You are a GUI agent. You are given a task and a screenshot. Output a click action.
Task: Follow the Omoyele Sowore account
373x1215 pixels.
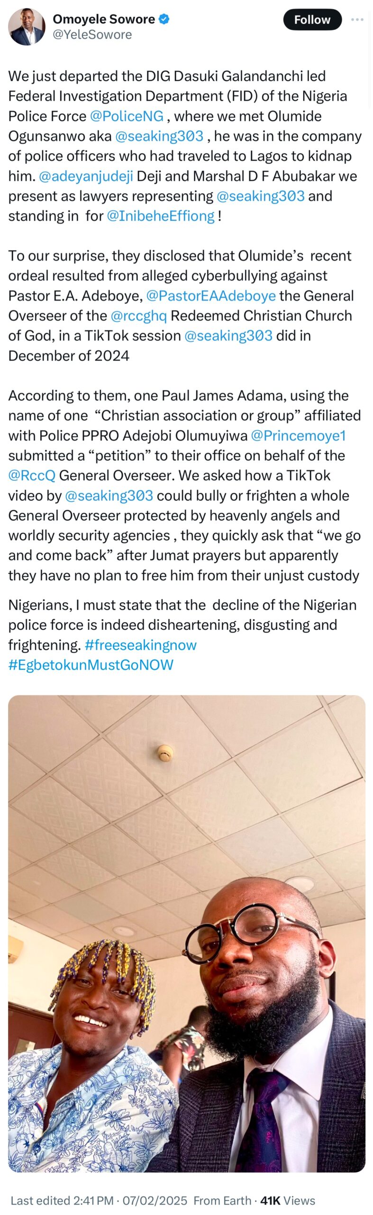tap(312, 19)
